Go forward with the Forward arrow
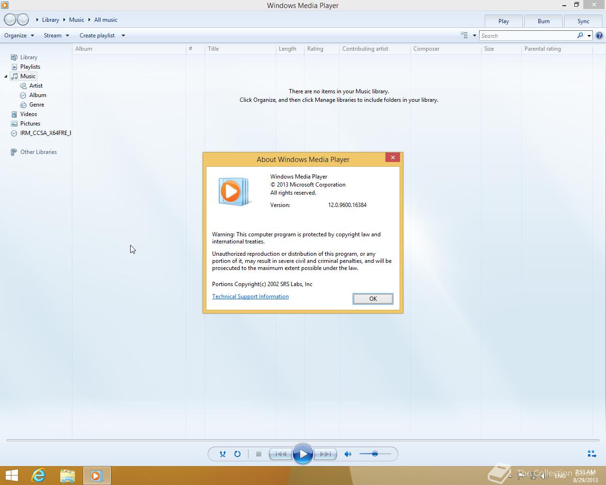 tap(23, 20)
